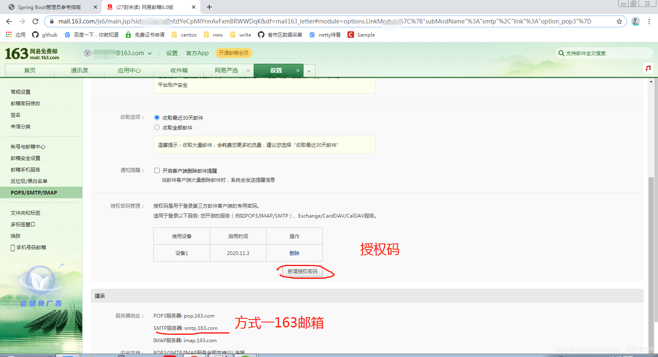Open 邮箱手机服务 in sidebar
This screenshot has width=658, height=357.
[25, 169]
